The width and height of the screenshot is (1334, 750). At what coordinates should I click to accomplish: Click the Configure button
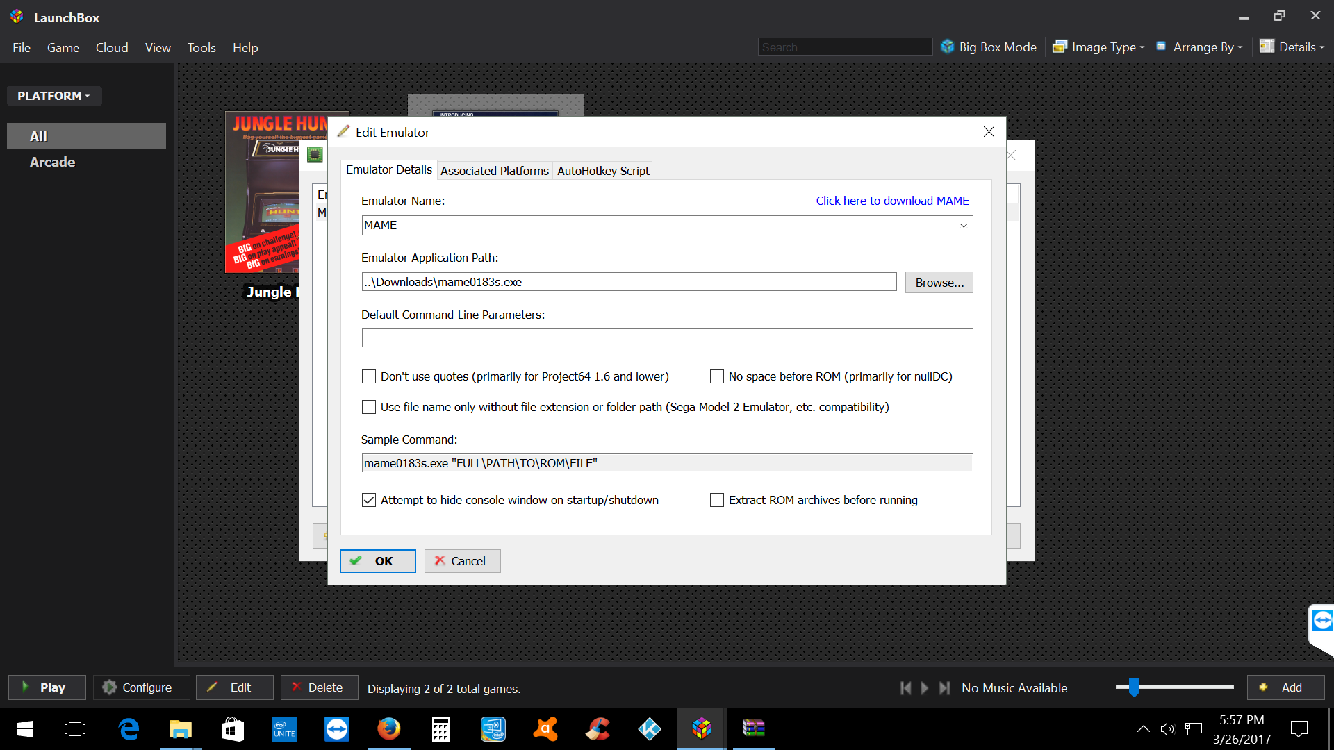pos(142,687)
